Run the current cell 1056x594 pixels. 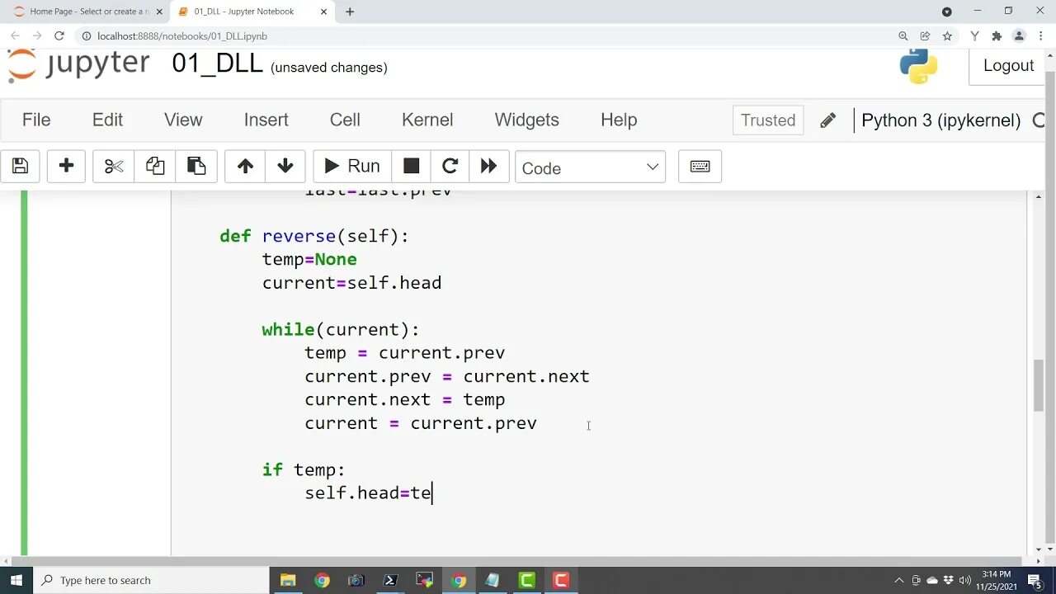pyautogui.click(x=352, y=167)
